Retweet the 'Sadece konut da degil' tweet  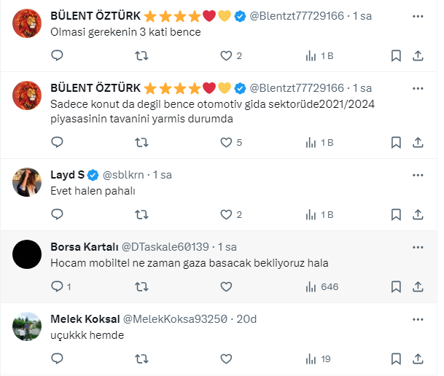[x=142, y=142]
